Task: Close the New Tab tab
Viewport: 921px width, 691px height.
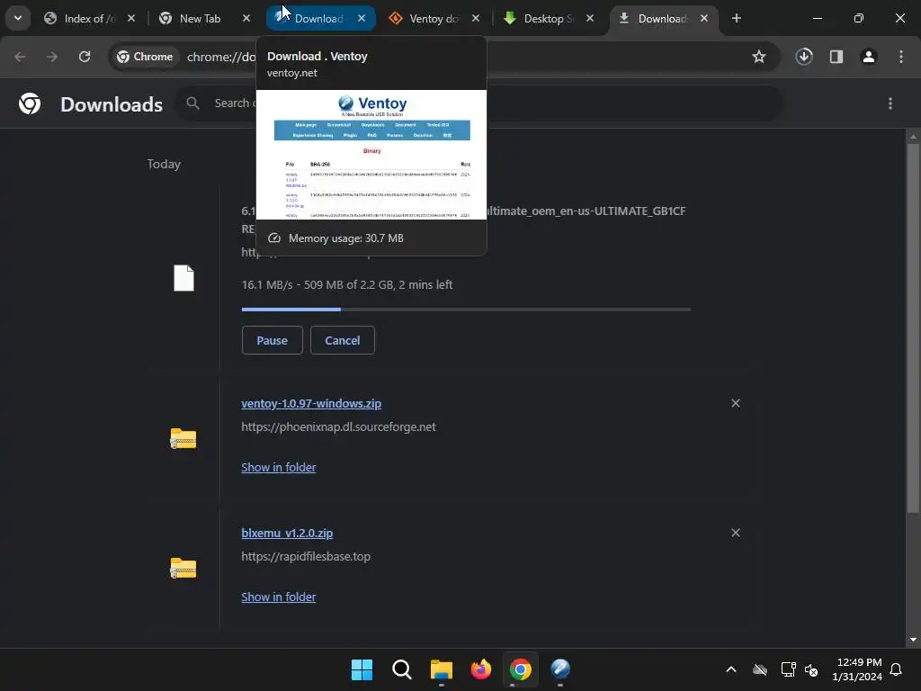Action: click(x=246, y=18)
